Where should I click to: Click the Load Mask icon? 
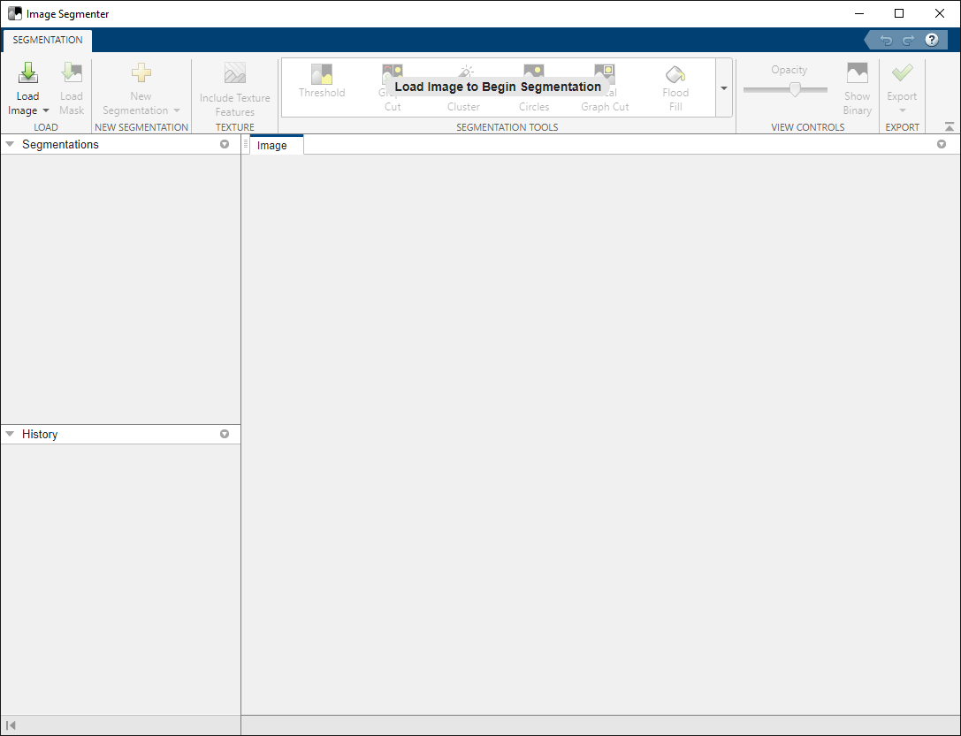click(x=72, y=74)
